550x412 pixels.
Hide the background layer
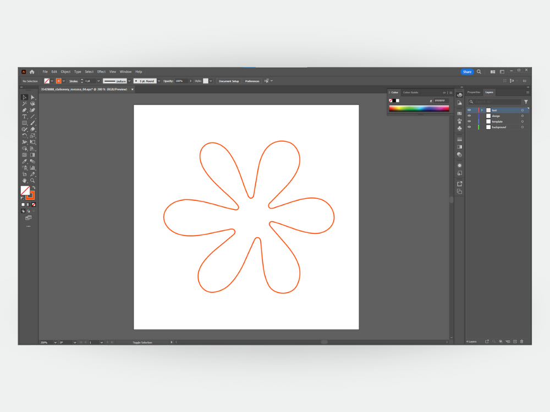pos(469,127)
